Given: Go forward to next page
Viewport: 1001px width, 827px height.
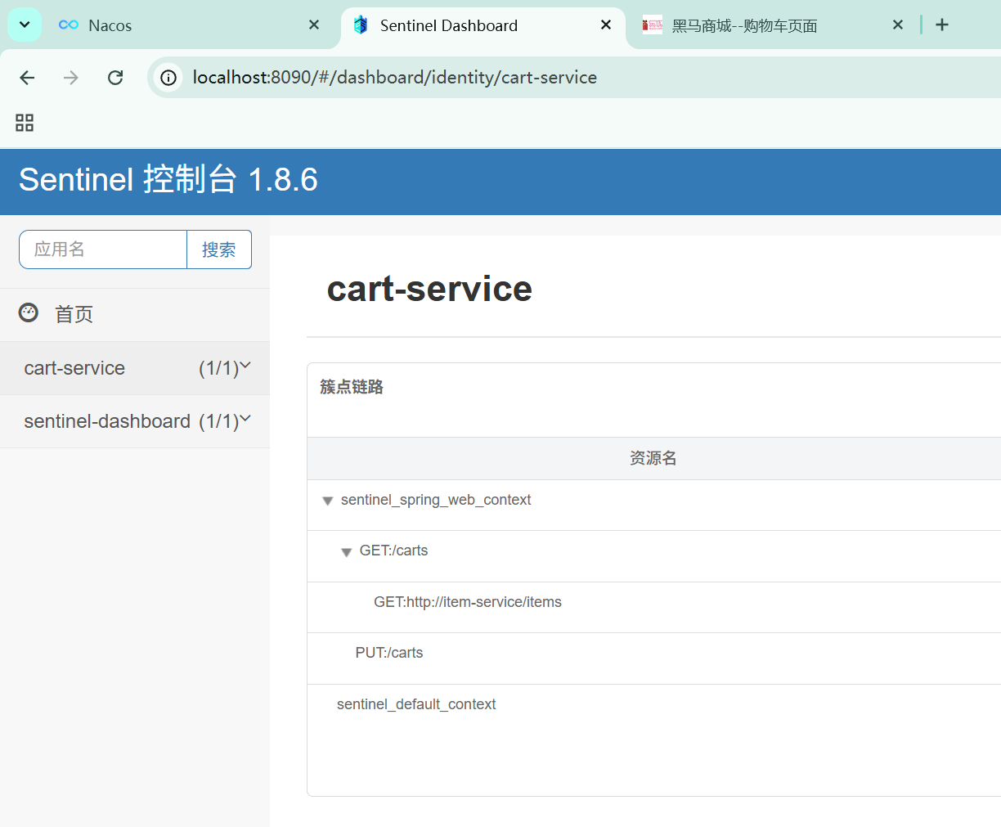Looking at the screenshot, I should pyautogui.click(x=71, y=78).
